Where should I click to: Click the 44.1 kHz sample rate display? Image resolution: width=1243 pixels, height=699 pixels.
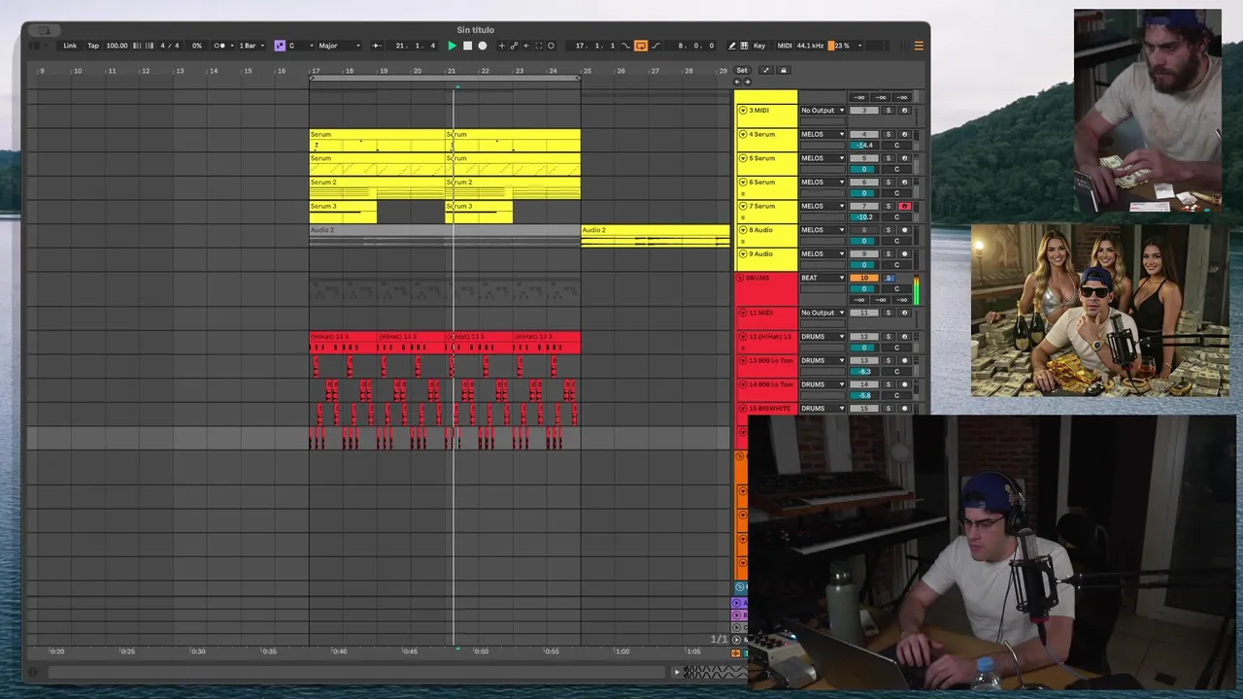tap(811, 46)
